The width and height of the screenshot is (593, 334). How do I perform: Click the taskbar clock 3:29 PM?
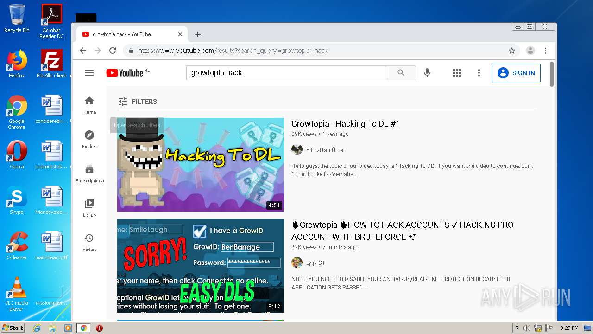pos(569,328)
